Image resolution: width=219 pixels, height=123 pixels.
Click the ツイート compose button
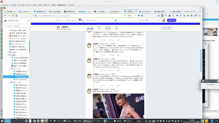171,20
